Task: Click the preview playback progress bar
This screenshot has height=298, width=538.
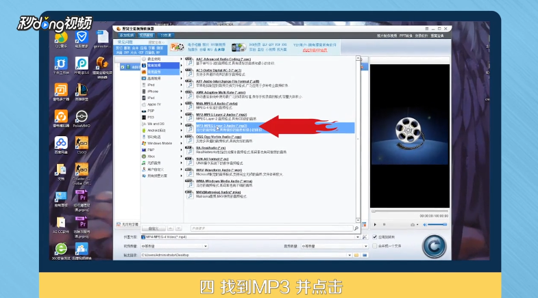Action: click(410, 211)
